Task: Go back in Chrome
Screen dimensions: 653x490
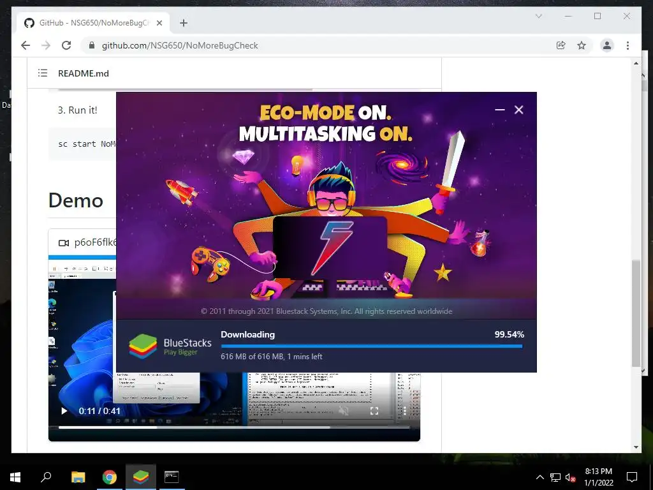Action: 26,45
